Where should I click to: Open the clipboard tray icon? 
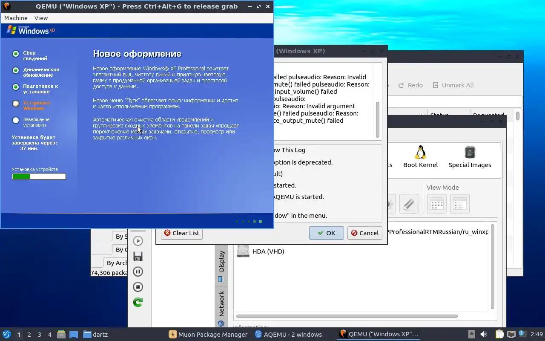[499, 334]
